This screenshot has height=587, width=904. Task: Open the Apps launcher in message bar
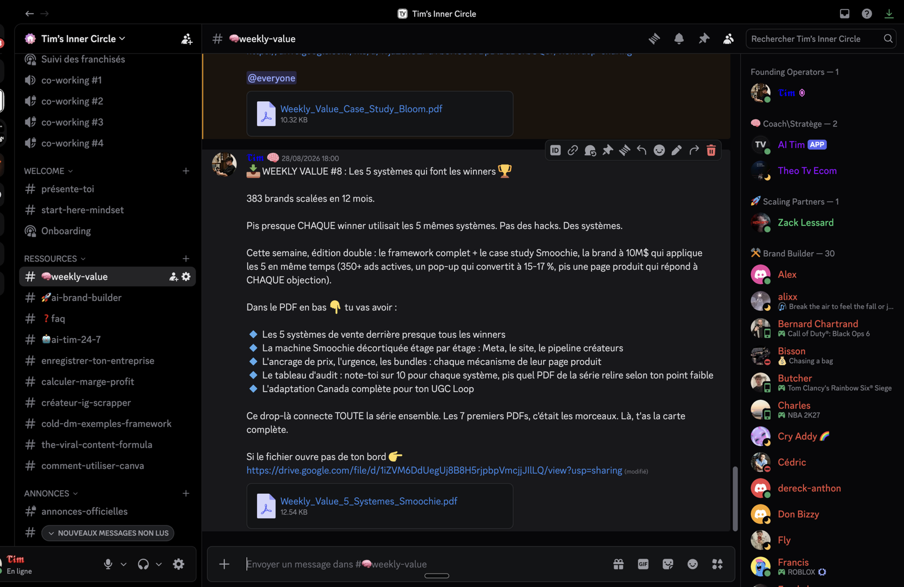coord(718,564)
